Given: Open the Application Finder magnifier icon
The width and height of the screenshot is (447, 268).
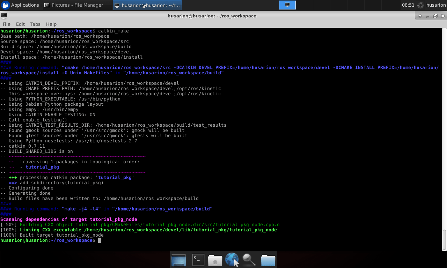Looking at the screenshot, I should click(249, 260).
